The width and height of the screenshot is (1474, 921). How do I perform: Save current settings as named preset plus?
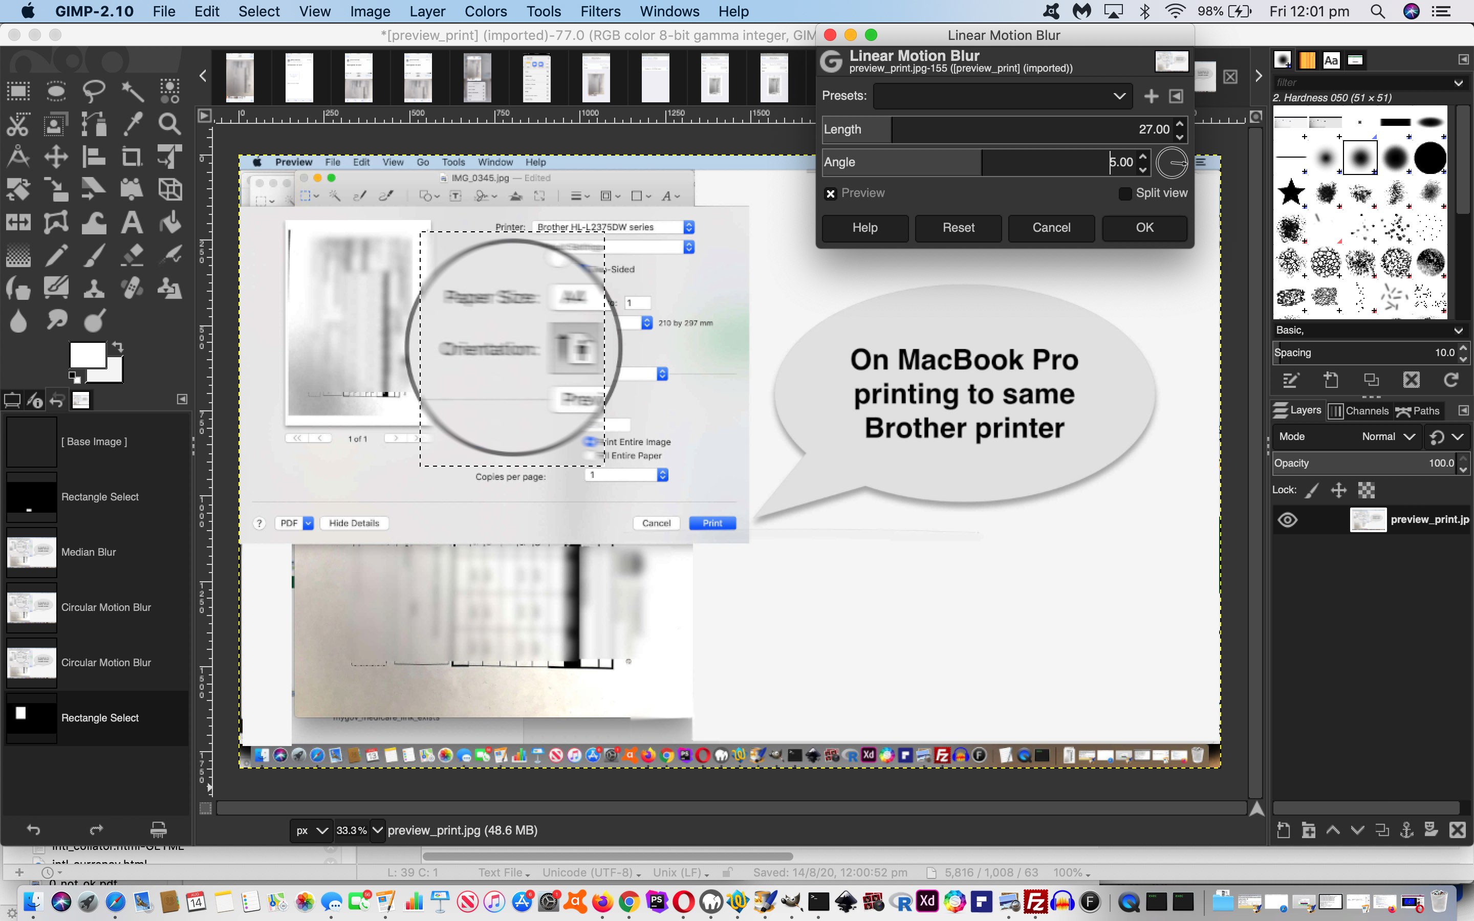point(1151,96)
